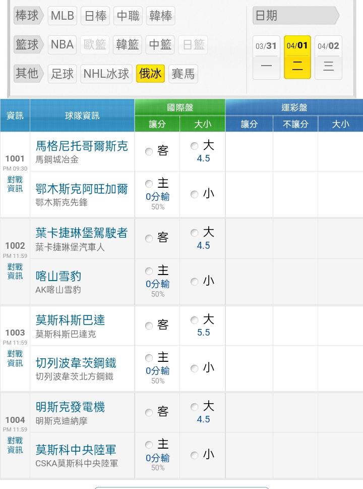363x489 pixels.
Task: Select 大 5.5 radio for game 1003
Action: pyautogui.click(x=195, y=320)
